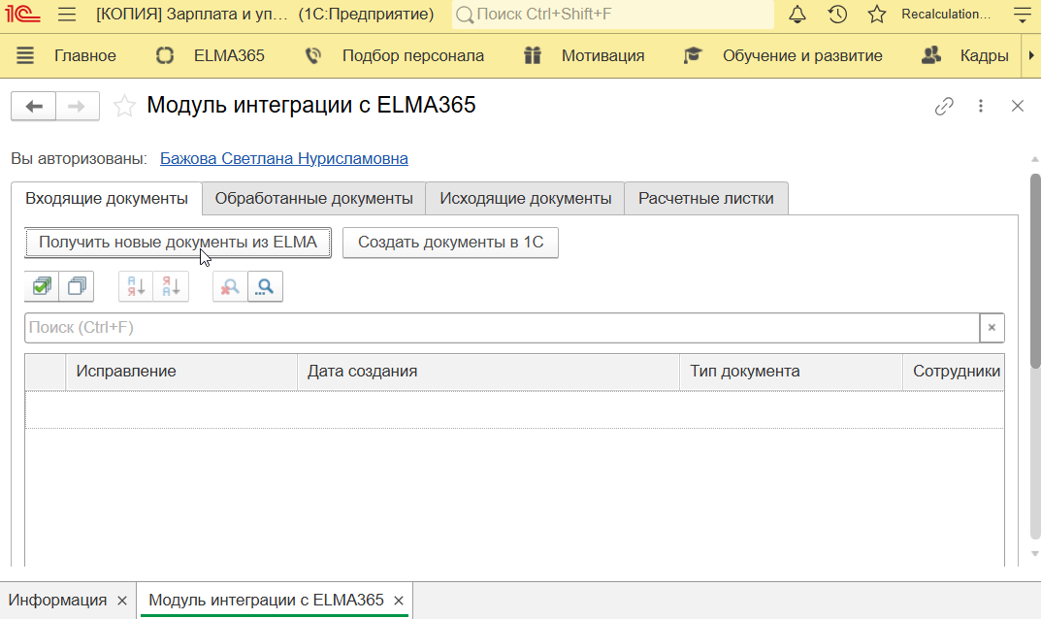Open the service settings dropdown at top right

point(1023,14)
